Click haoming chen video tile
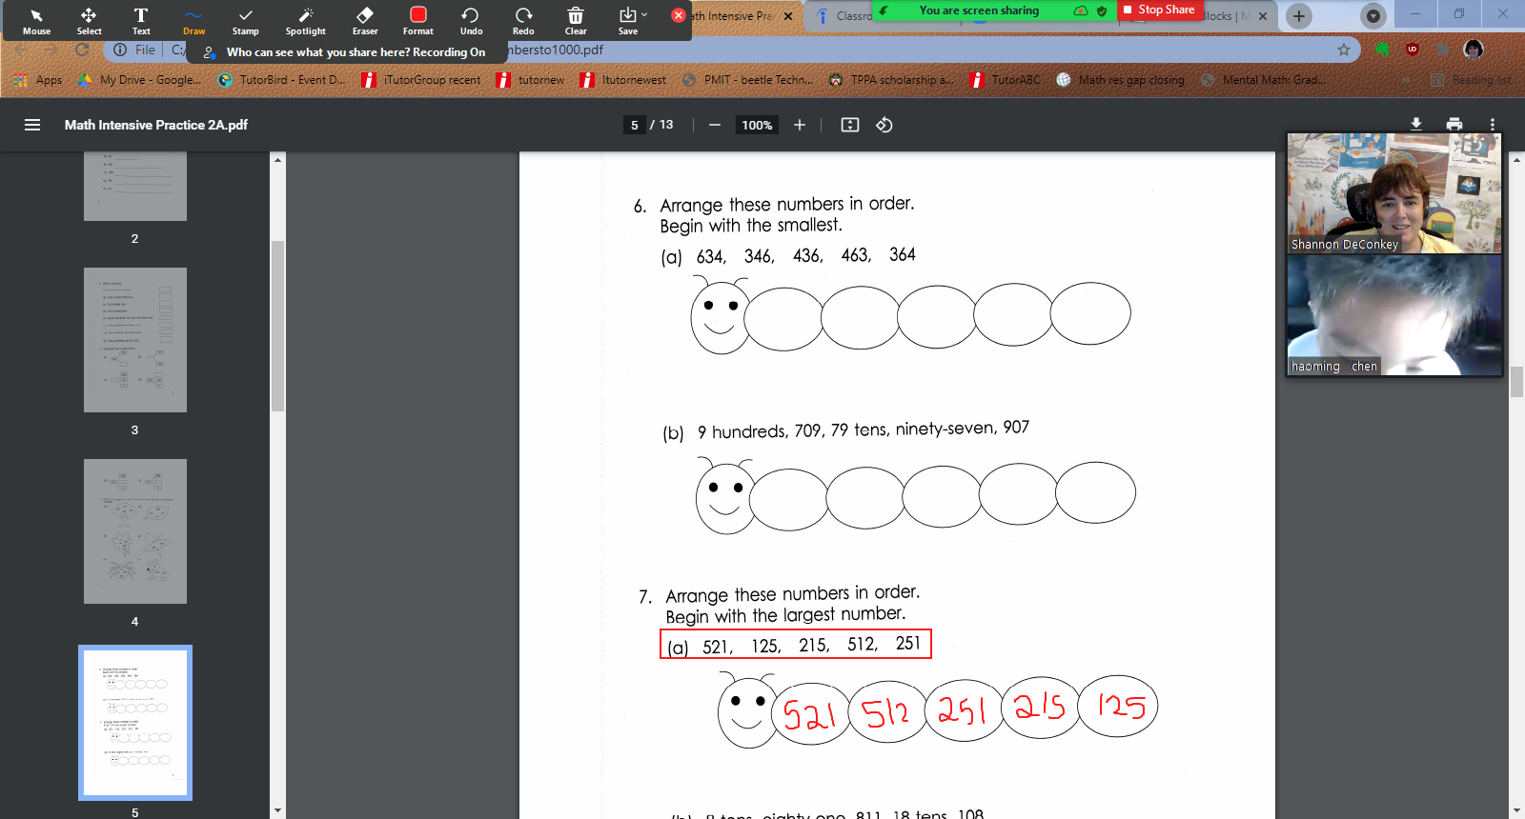The height and width of the screenshot is (819, 1525). 1393,315
